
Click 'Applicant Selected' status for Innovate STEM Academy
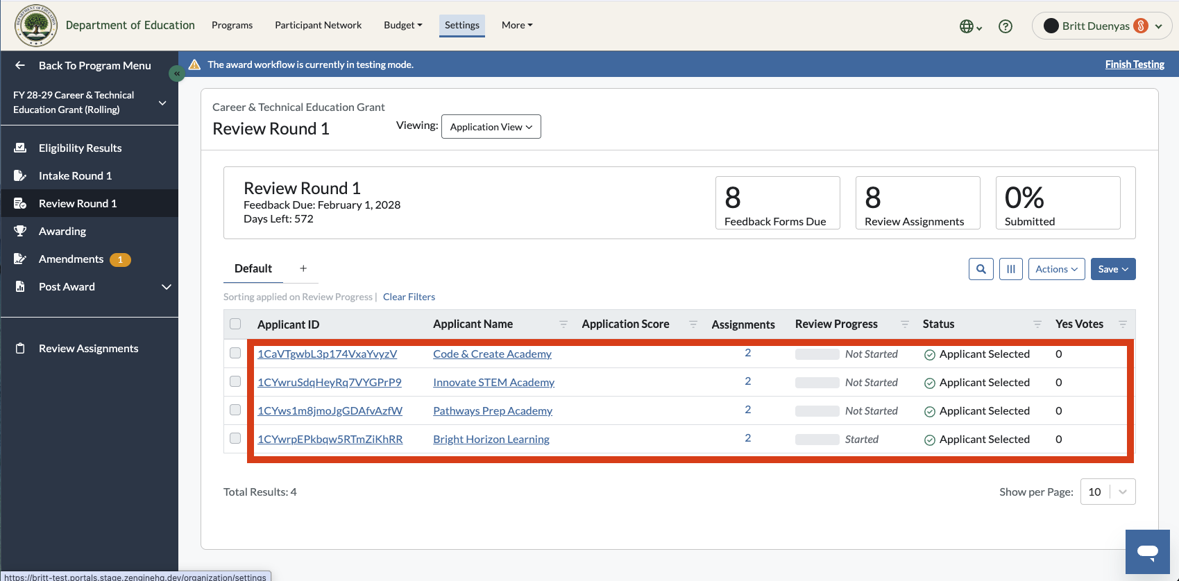[977, 382]
